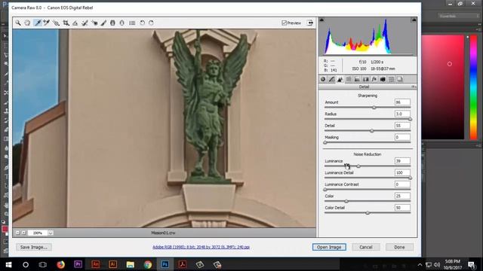Switch to the HSL / Grayscale panel tab

pos(349,79)
